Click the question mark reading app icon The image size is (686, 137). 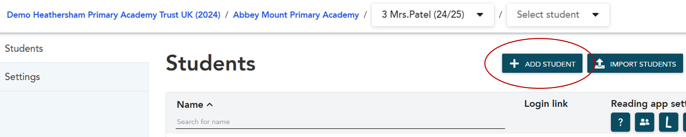(x=620, y=122)
